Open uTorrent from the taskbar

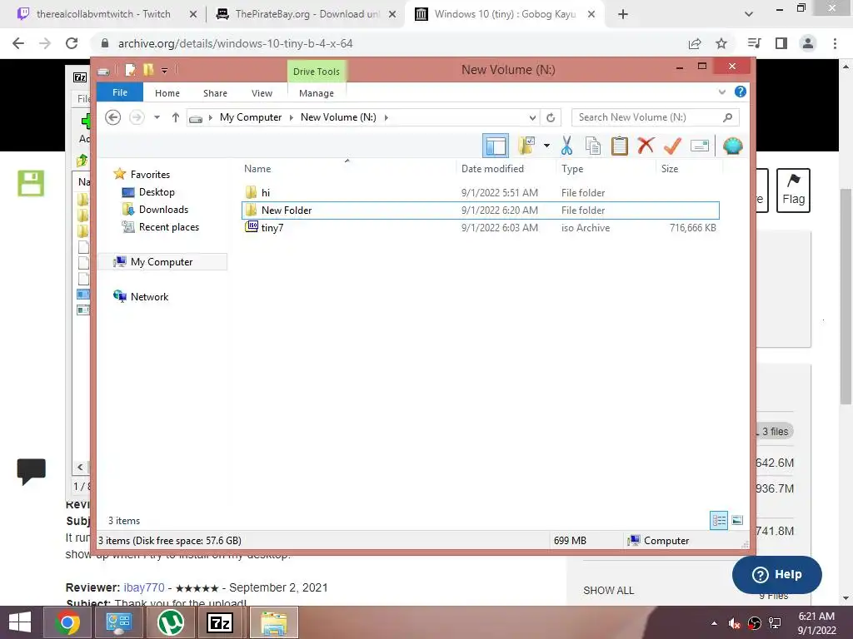(x=171, y=622)
